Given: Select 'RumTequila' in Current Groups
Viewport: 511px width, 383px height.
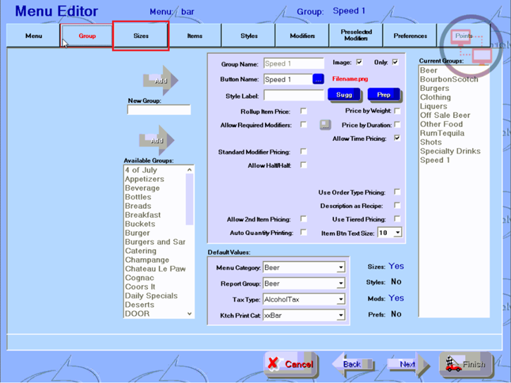Looking at the screenshot, I should 454,133.
